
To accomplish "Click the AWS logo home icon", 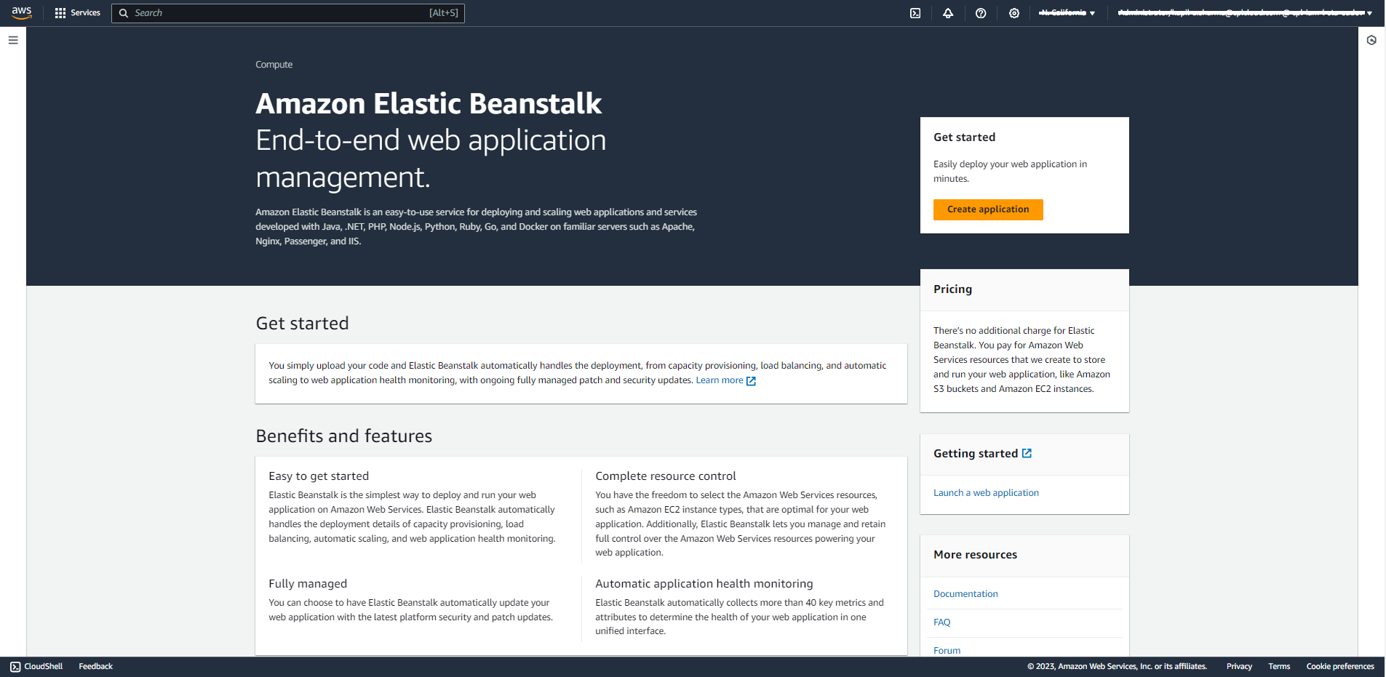I will click(x=22, y=12).
